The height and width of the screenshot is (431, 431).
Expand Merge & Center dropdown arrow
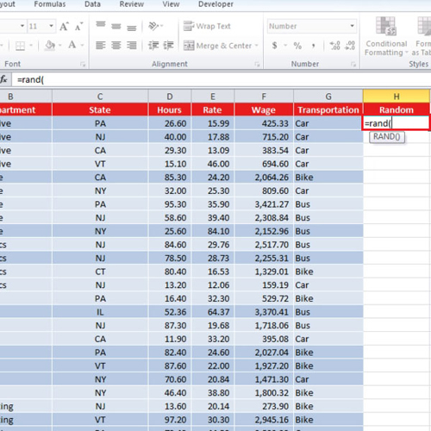coord(256,46)
